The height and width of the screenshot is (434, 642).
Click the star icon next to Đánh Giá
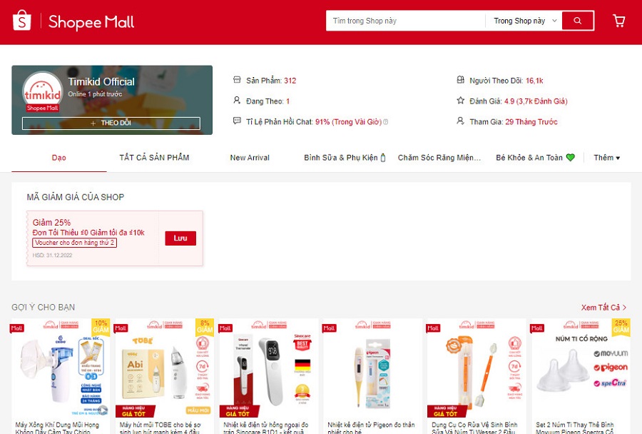click(x=460, y=101)
